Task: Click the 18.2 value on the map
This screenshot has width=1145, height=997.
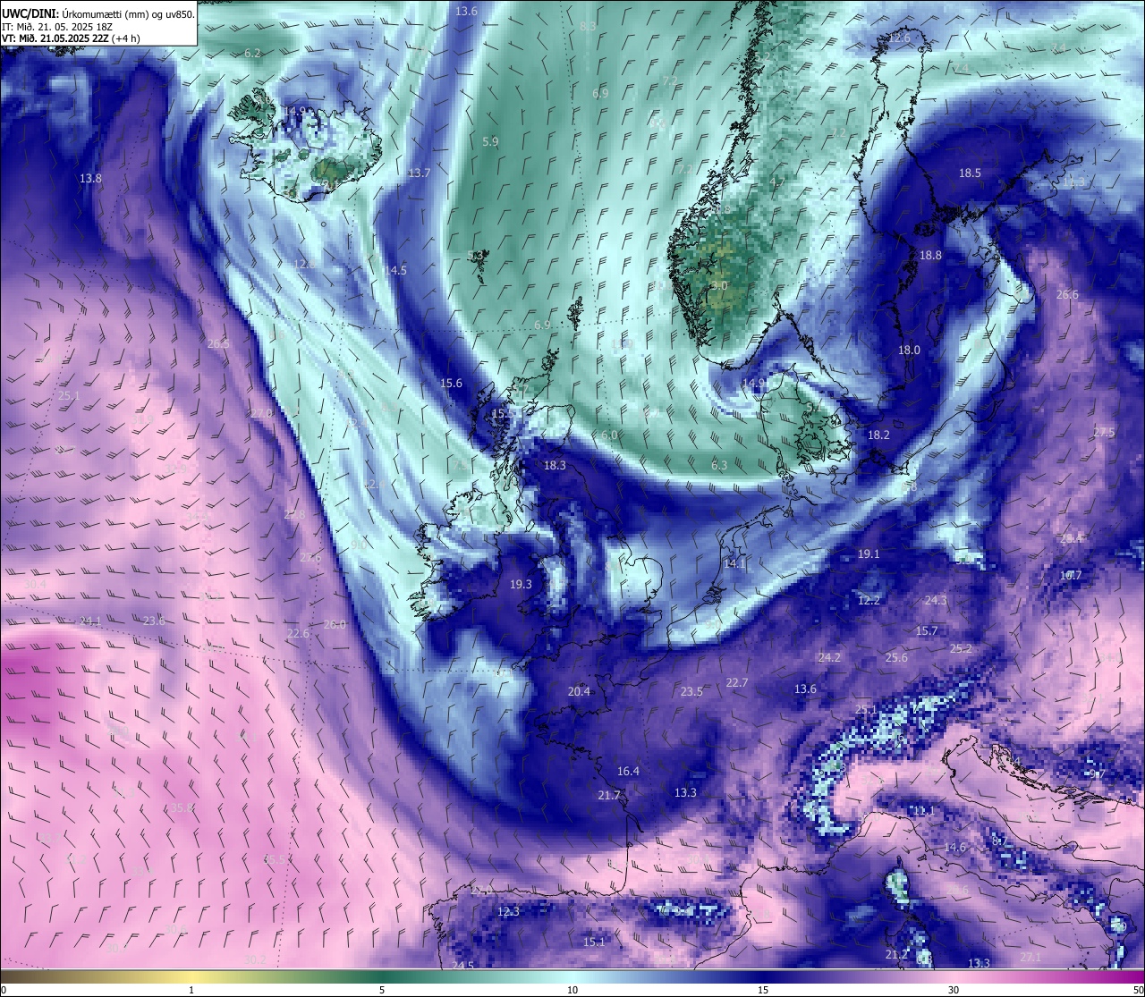Action: click(x=878, y=435)
